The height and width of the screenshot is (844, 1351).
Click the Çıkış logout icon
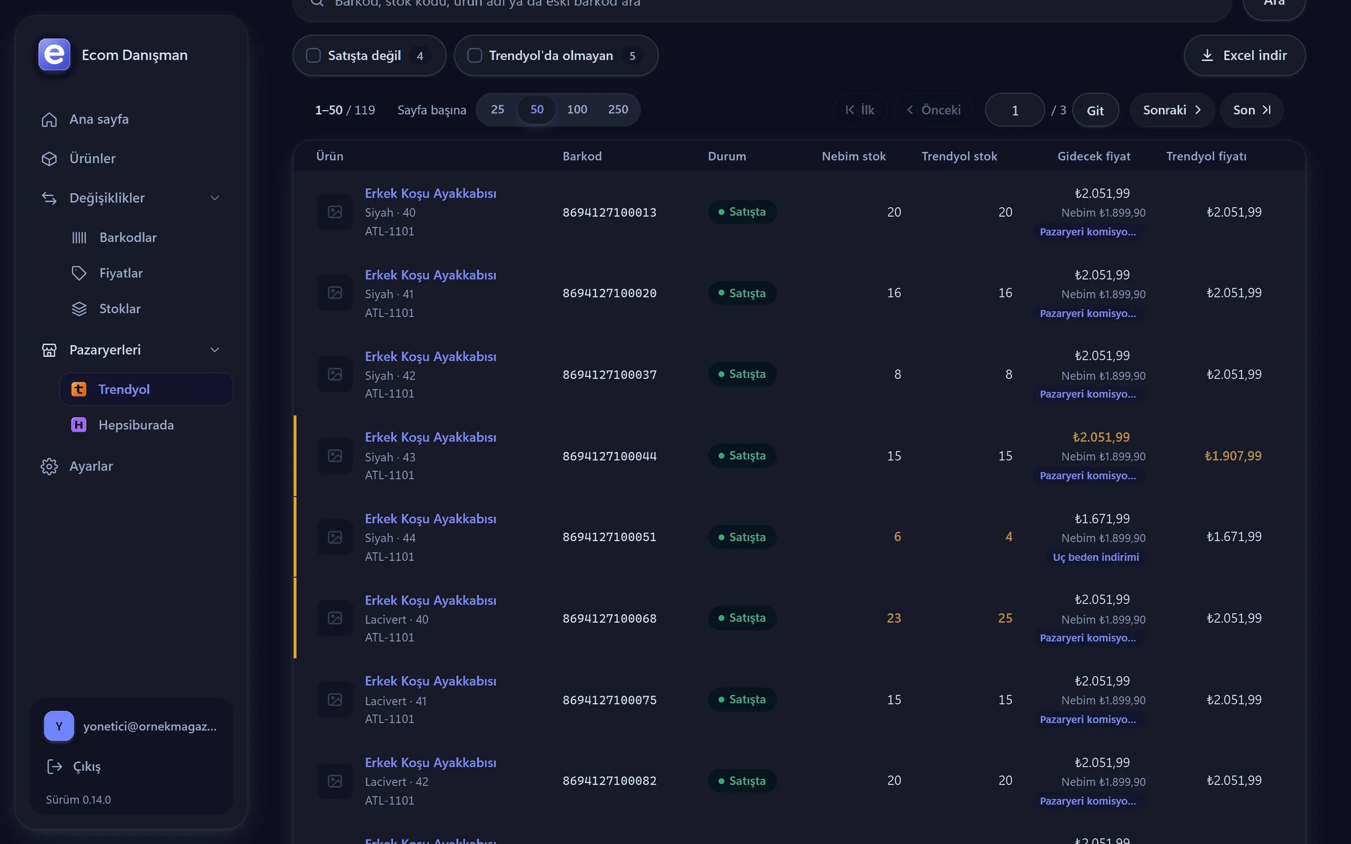55,766
